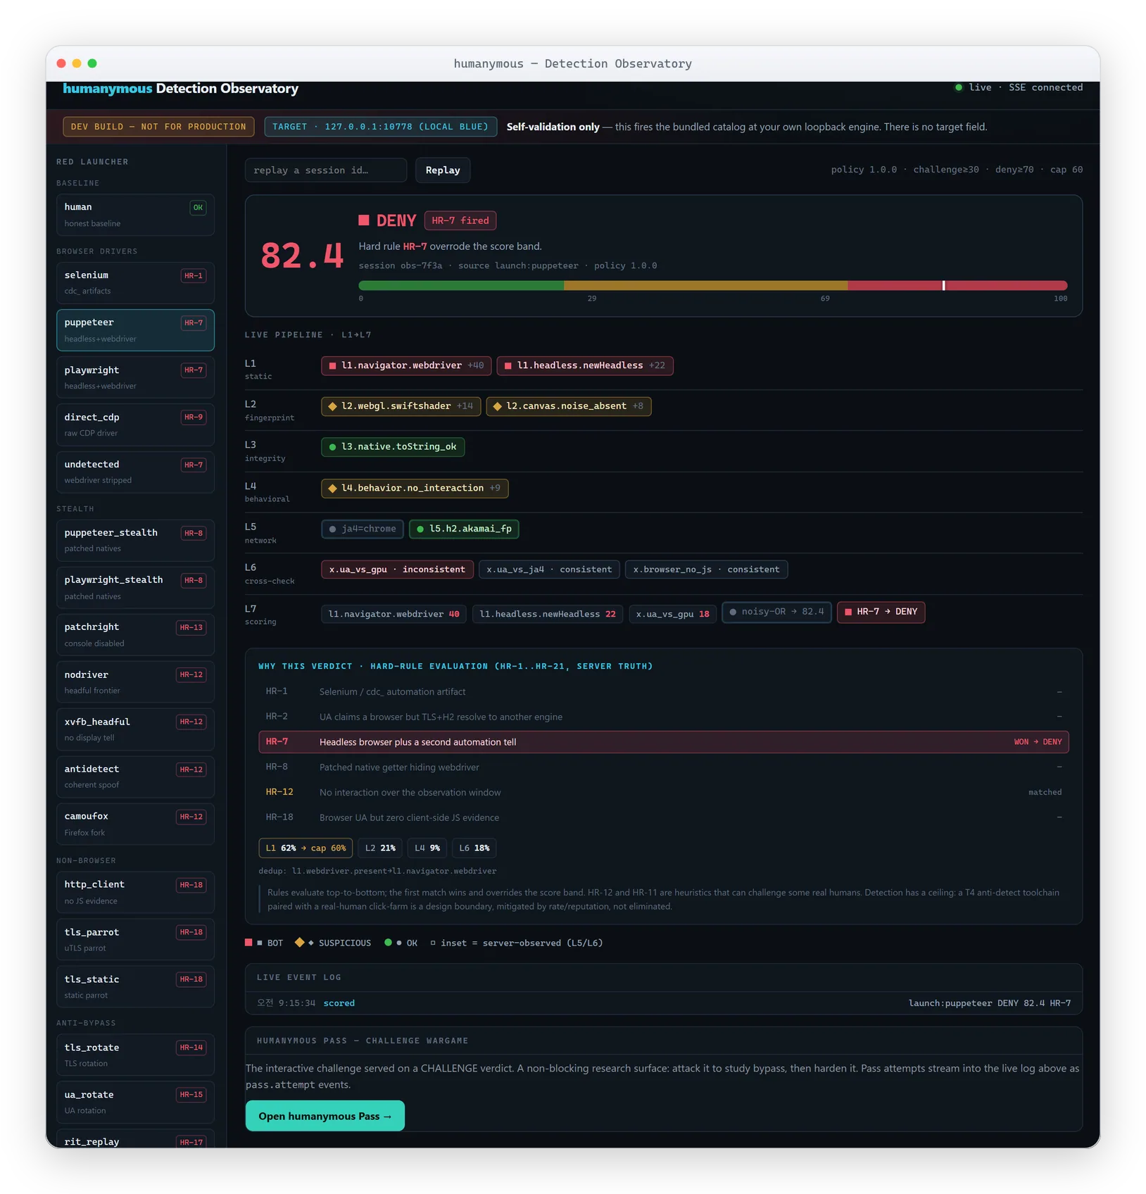Click the live SSE connected status indicator
Image resolution: width=1146 pixels, height=1194 pixels.
click(x=1019, y=87)
